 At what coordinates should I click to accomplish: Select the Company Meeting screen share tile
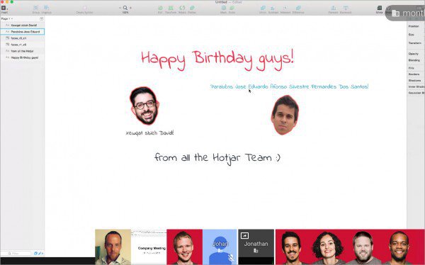149,247
